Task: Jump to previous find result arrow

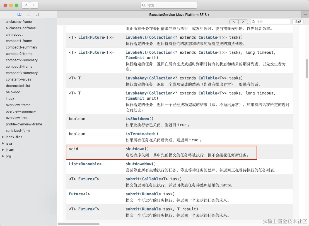Action: click(x=234, y=22)
